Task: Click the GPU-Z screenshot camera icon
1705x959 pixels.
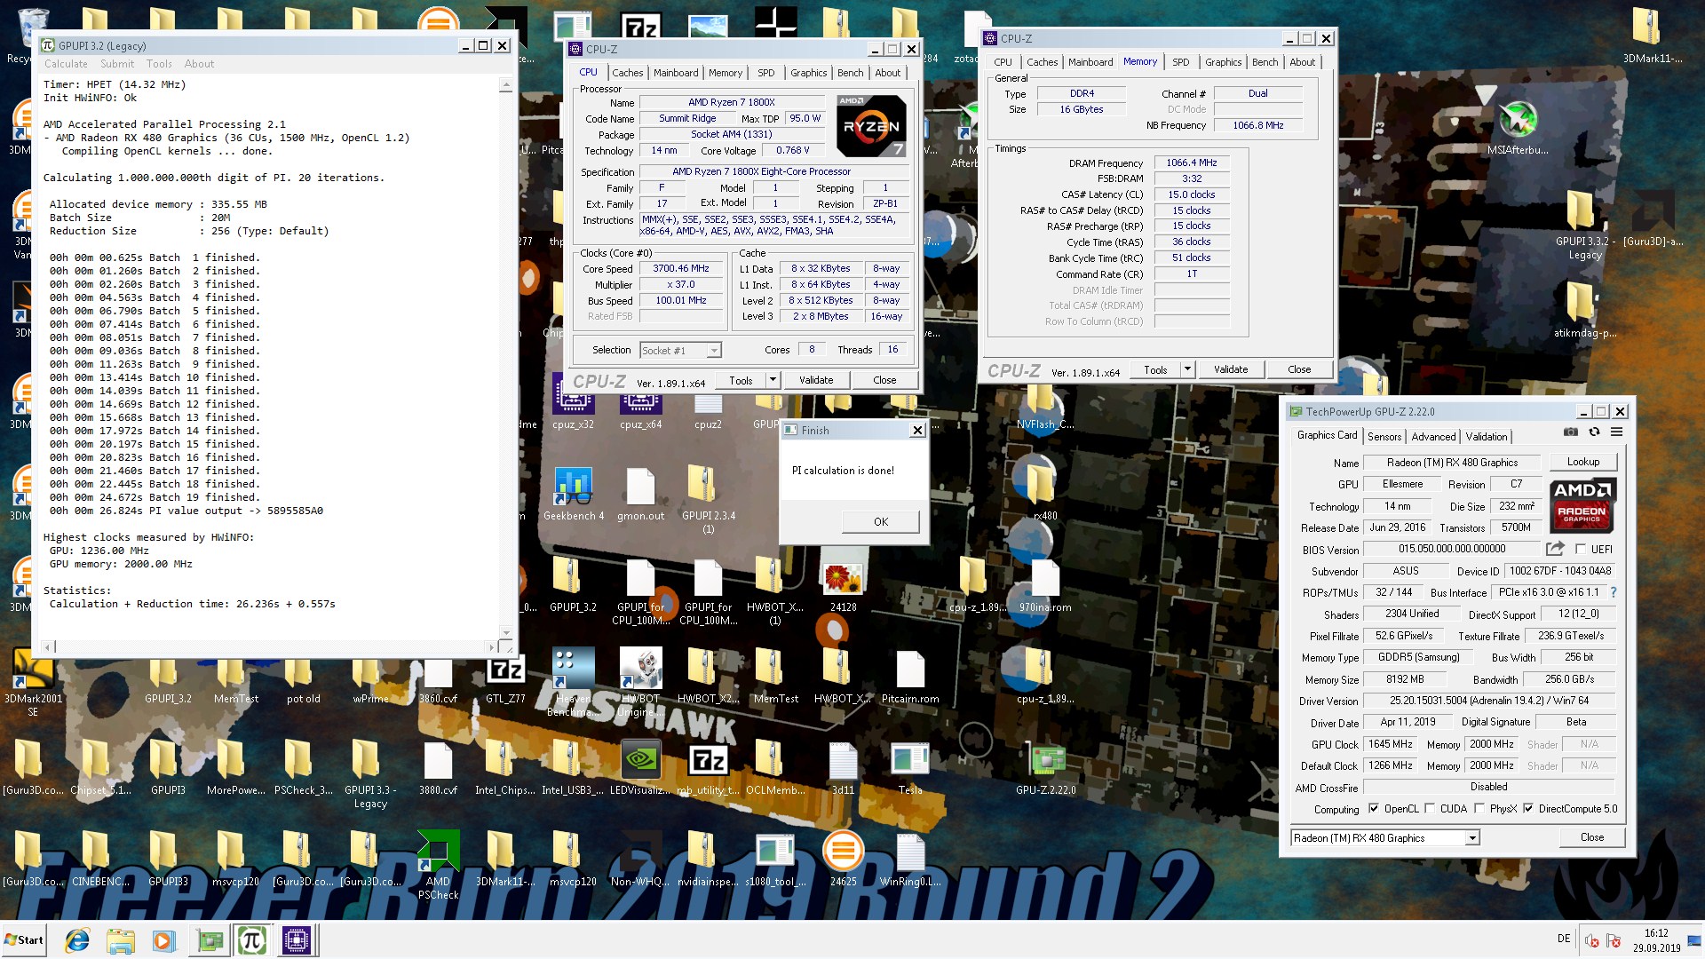Action: 1571,432
